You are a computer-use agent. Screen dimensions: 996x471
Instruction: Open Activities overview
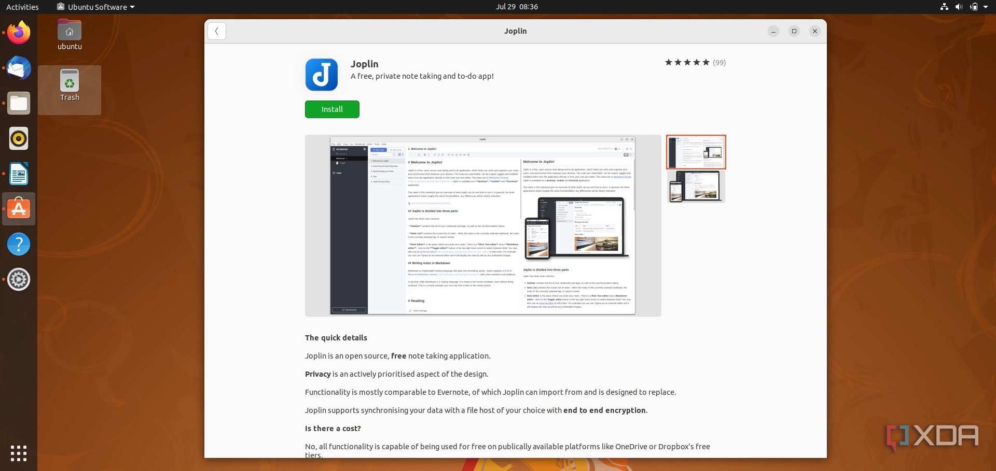(22, 7)
